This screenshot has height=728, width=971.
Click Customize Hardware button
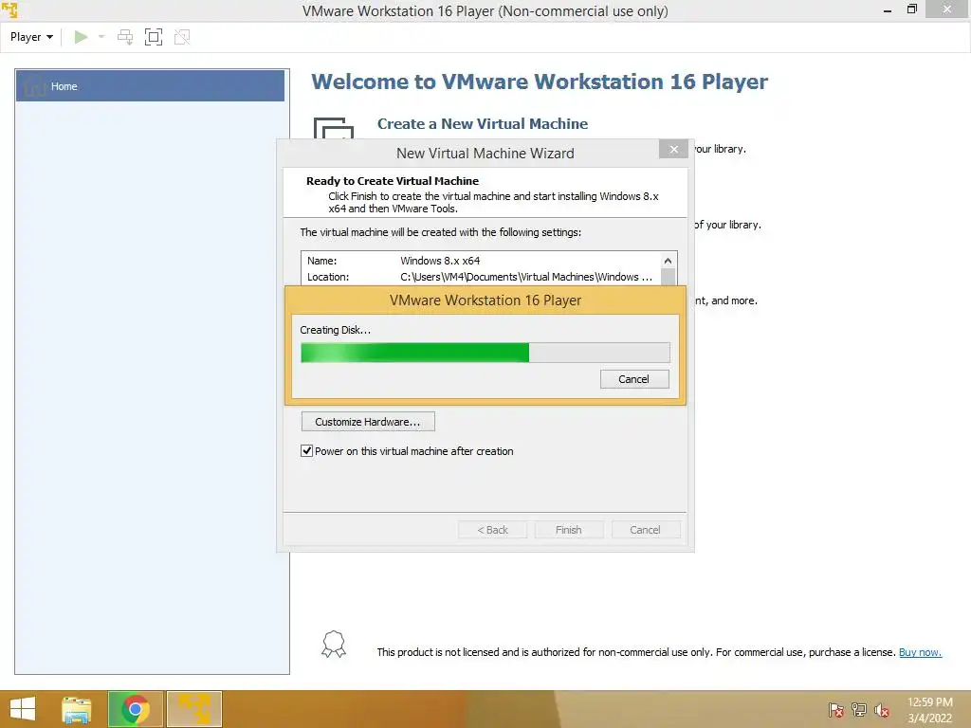368,422
